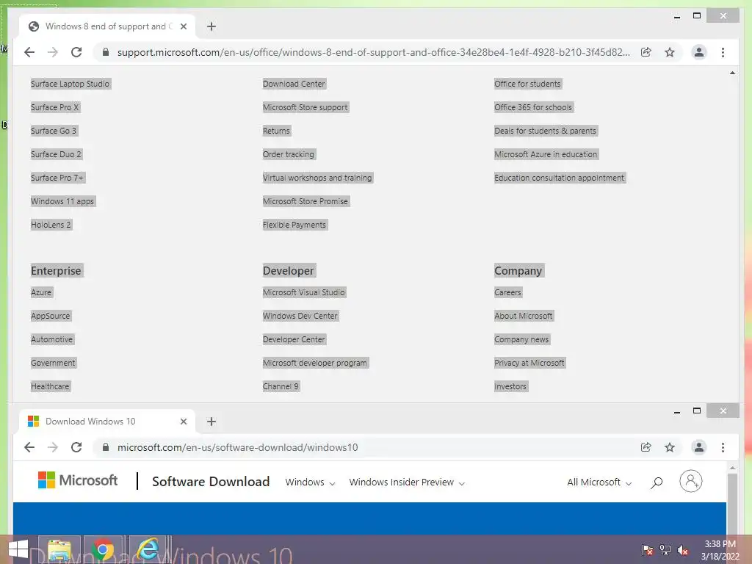Open Microsoft Visual Studio link
This screenshot has height=564, width=752.
303,292
